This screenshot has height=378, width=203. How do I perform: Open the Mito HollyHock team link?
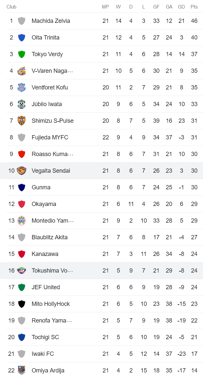click(51, 304)
